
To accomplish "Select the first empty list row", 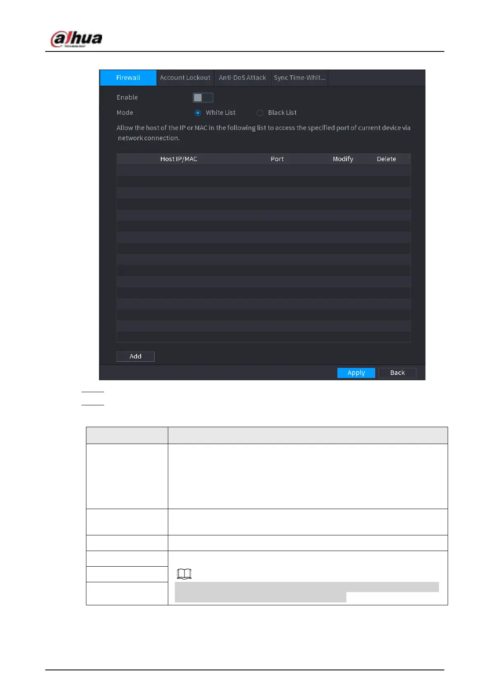I will tap(263, 170).
